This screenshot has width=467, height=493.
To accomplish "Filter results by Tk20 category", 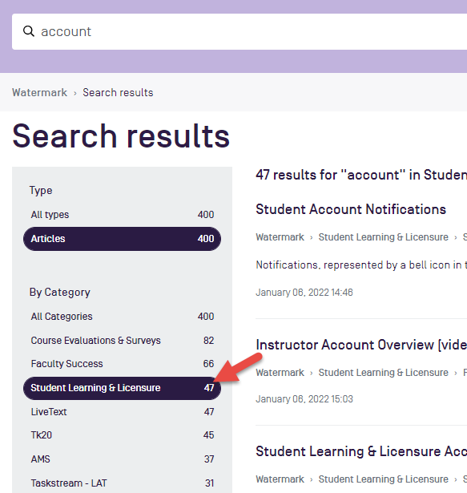I will pyautogui.click(x=122, y=435).
